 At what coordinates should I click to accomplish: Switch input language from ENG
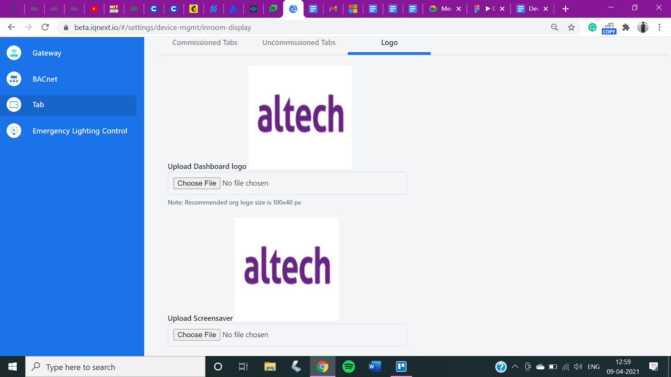[x=594, y=367]
